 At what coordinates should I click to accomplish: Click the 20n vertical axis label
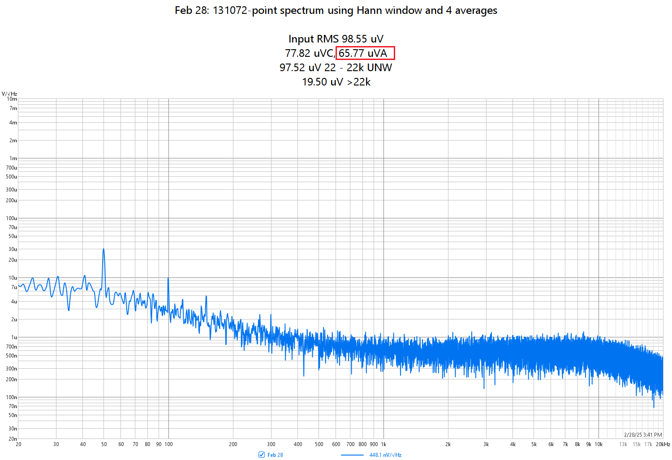point(13,439)
